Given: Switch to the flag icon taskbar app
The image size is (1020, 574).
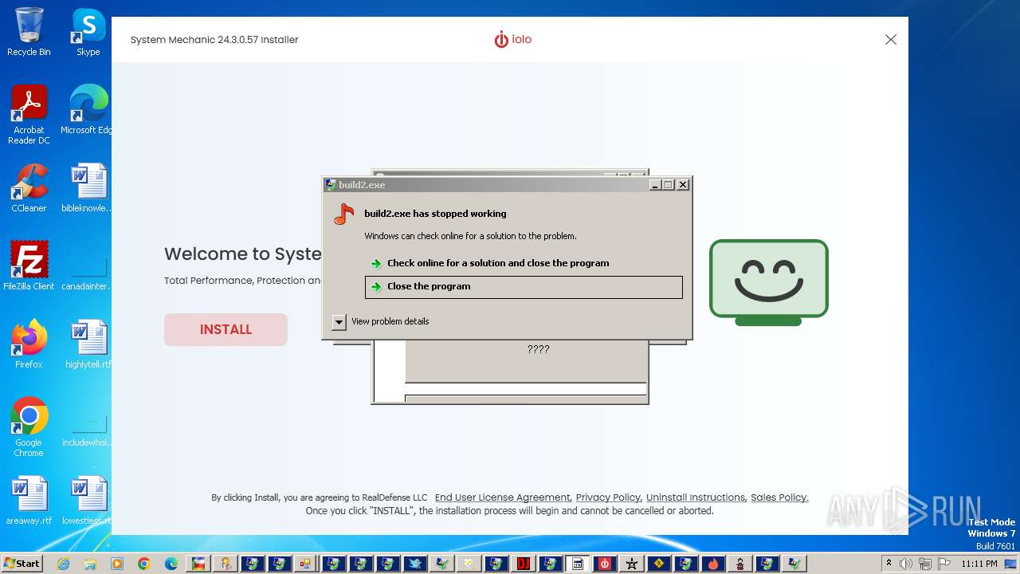Looking at the screenshot, I should (198, 564).
